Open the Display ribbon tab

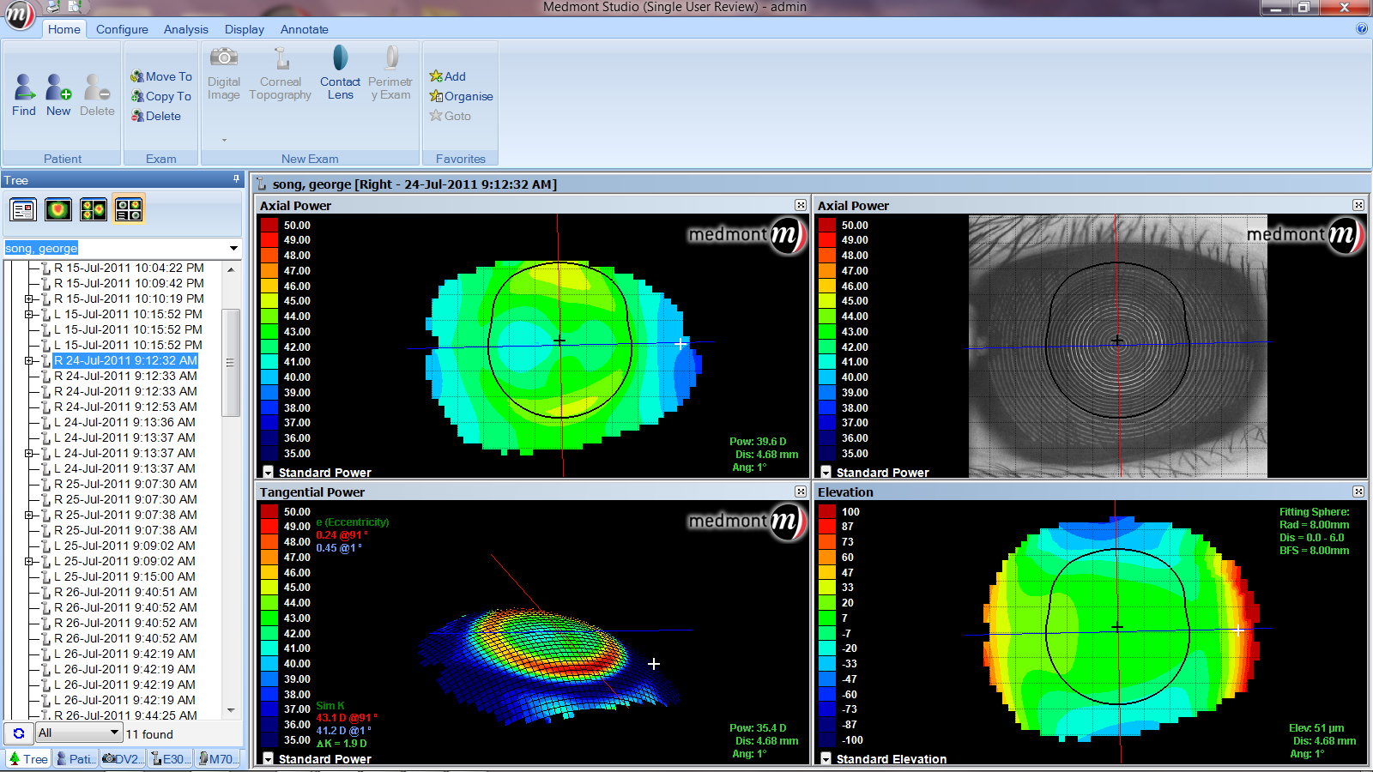245,29
